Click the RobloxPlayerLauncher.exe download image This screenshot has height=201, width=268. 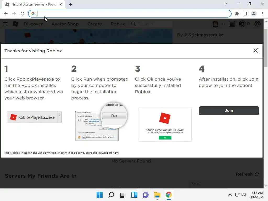tap(35, 117)
